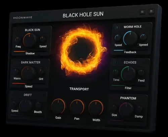Image resolution: width=168 pixels, height=137 pixels.
Task: Click the Drift Speed knob
Action: tap(14, 104)
